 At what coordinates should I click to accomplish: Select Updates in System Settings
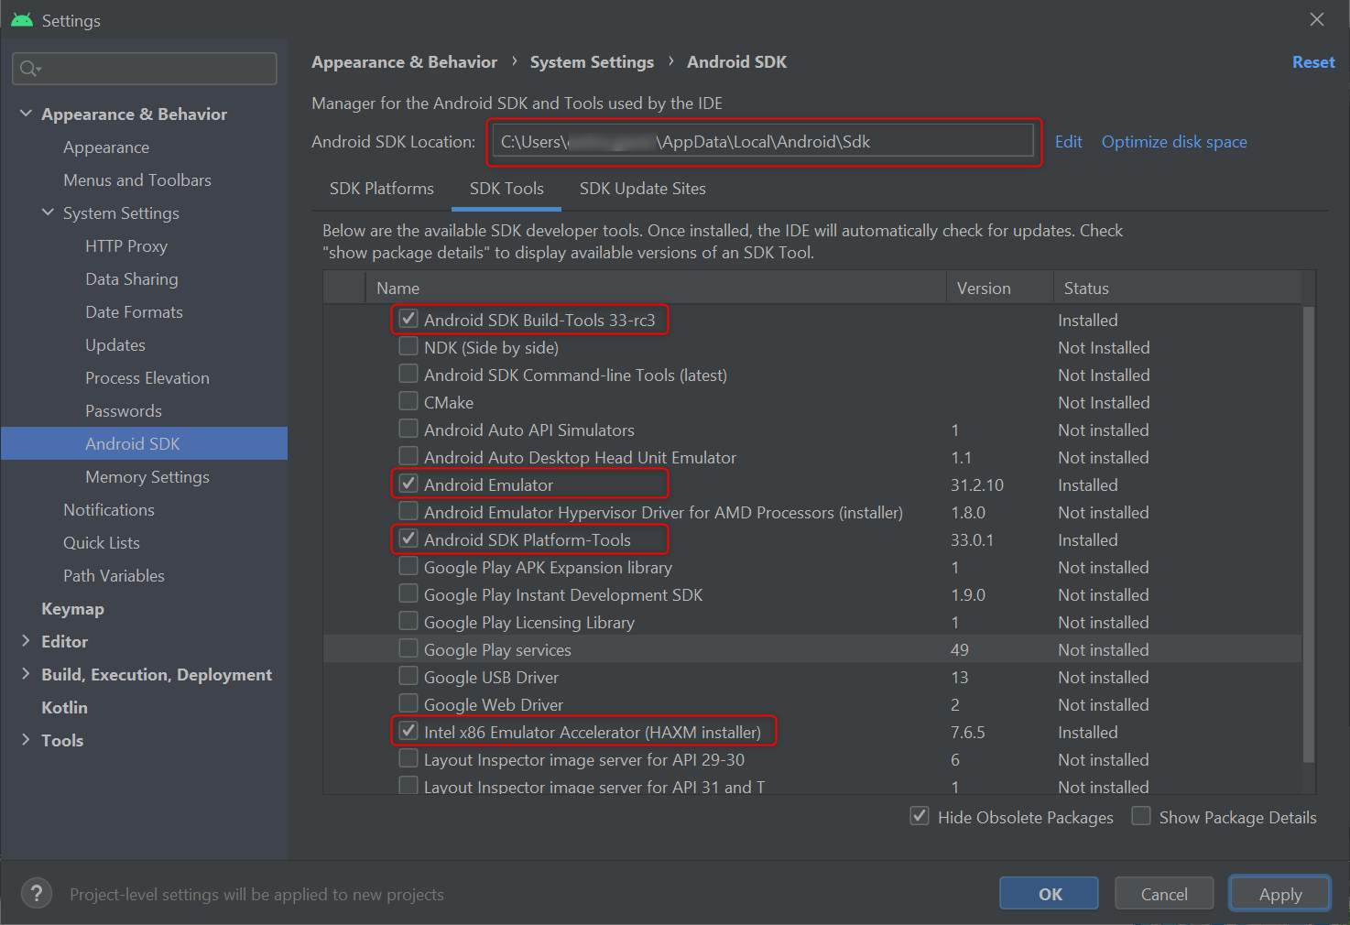[115, 345]
